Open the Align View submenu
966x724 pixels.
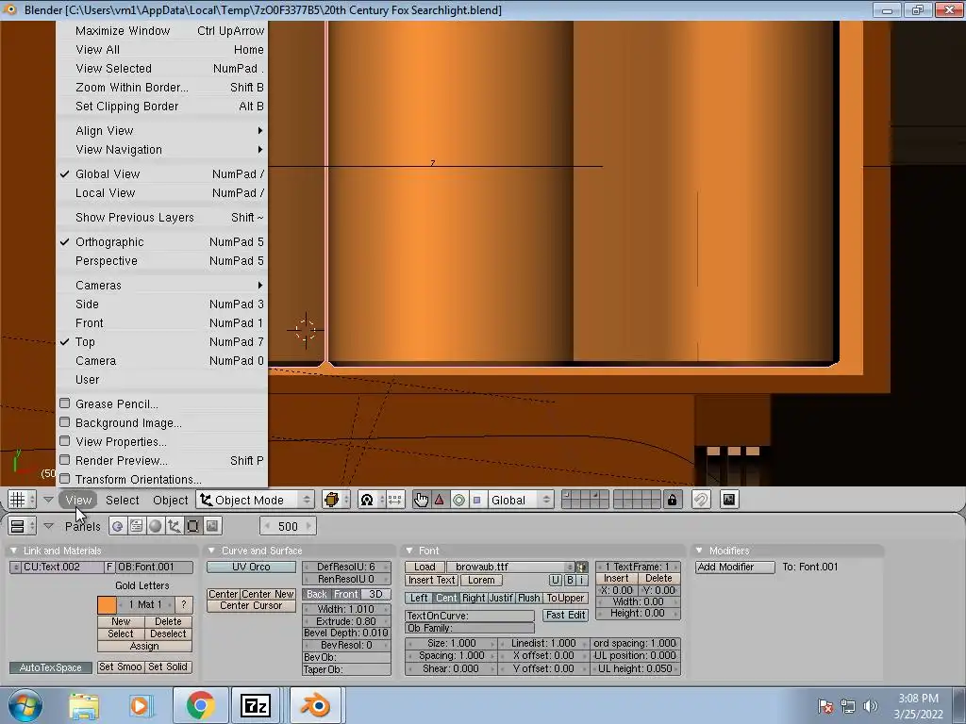tap(161, 130)
